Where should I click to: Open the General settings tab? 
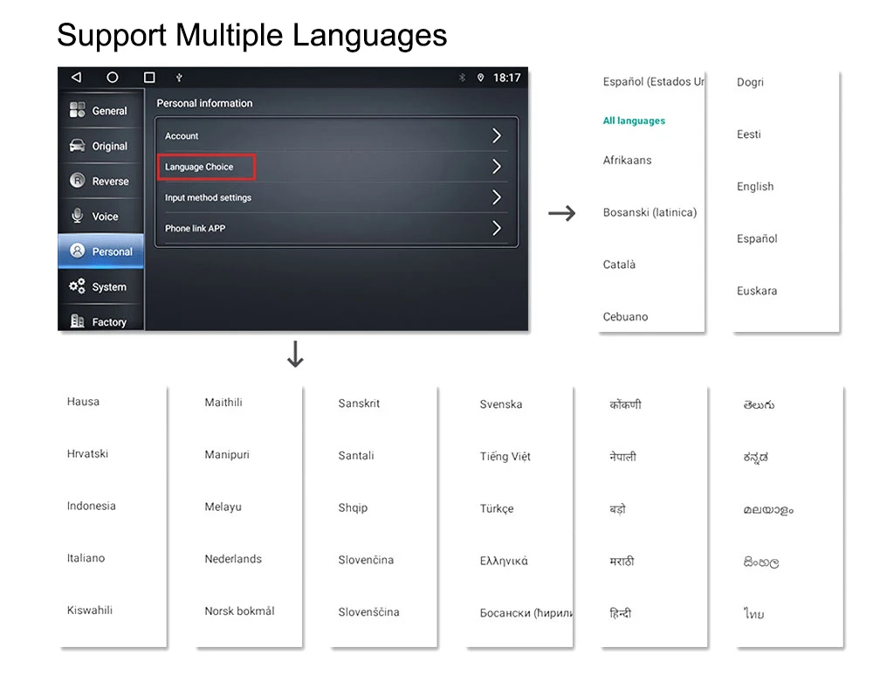[100, 110]
